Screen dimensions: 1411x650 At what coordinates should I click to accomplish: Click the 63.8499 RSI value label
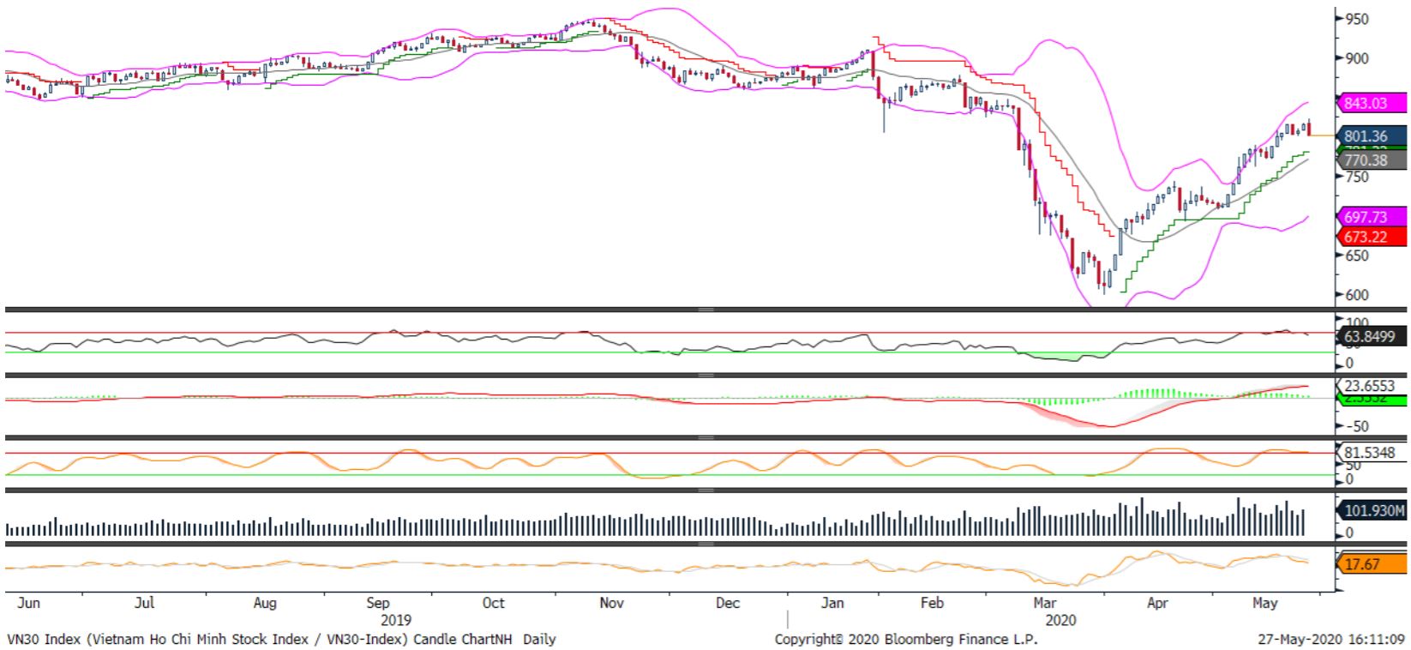pos(1372,336)
